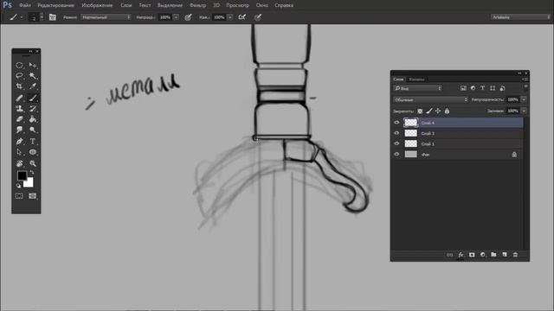
Task: Create a new adjustment layer
Action: pyautogui.click(x=483, y=255)
